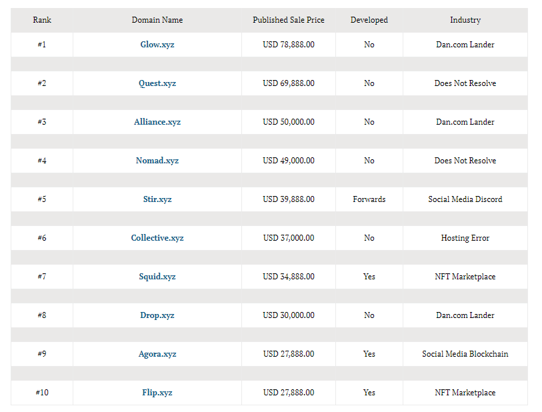Image resolution: width=542 pixels, height=412 pixels.
Task: Select the USD 78,888.00 price cell
Action: click(288, 45)
